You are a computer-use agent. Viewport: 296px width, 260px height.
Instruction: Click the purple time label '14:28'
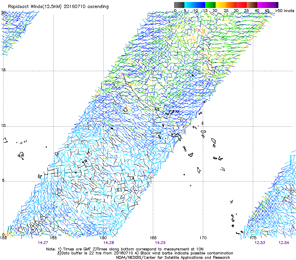[108, 243]
